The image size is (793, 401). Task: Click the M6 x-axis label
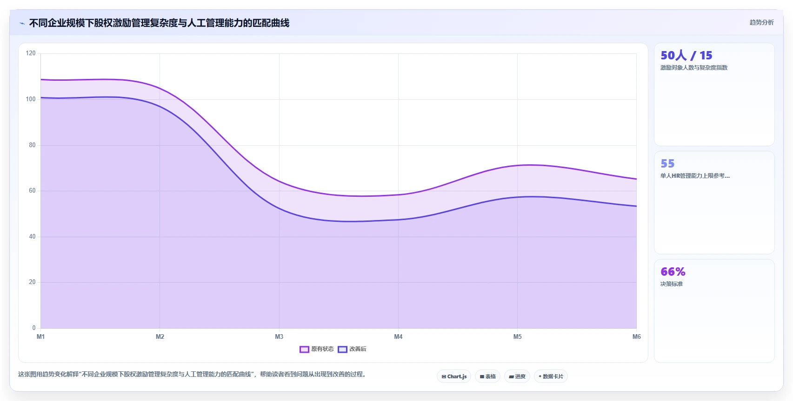pyautogui.click(x=636, y=336)
